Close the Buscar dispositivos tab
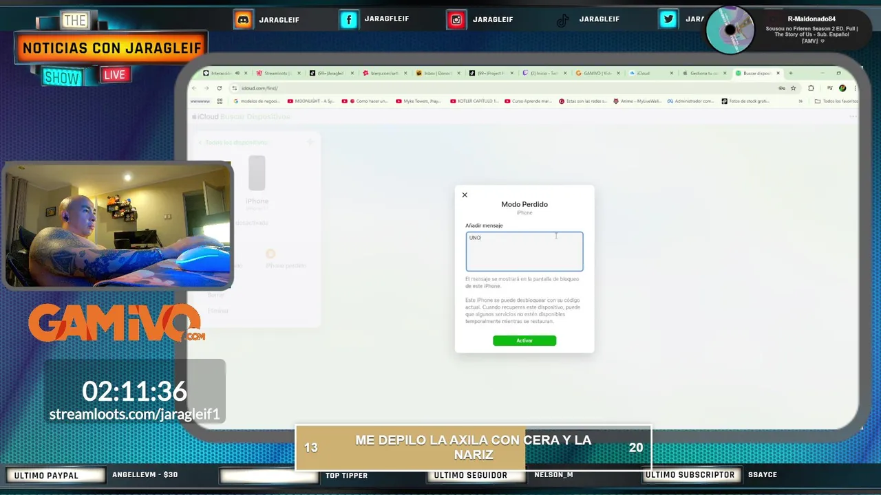 point(778,73)
